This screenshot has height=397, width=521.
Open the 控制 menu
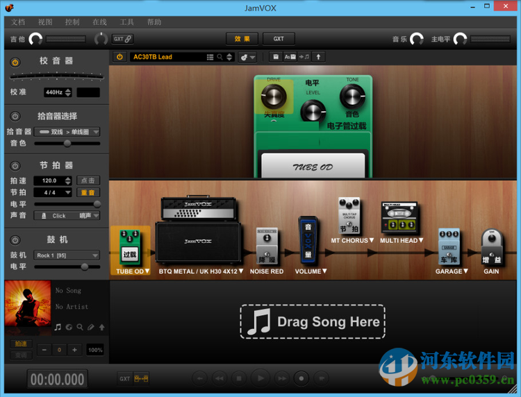pyautogui.click(x=72, y=22)
